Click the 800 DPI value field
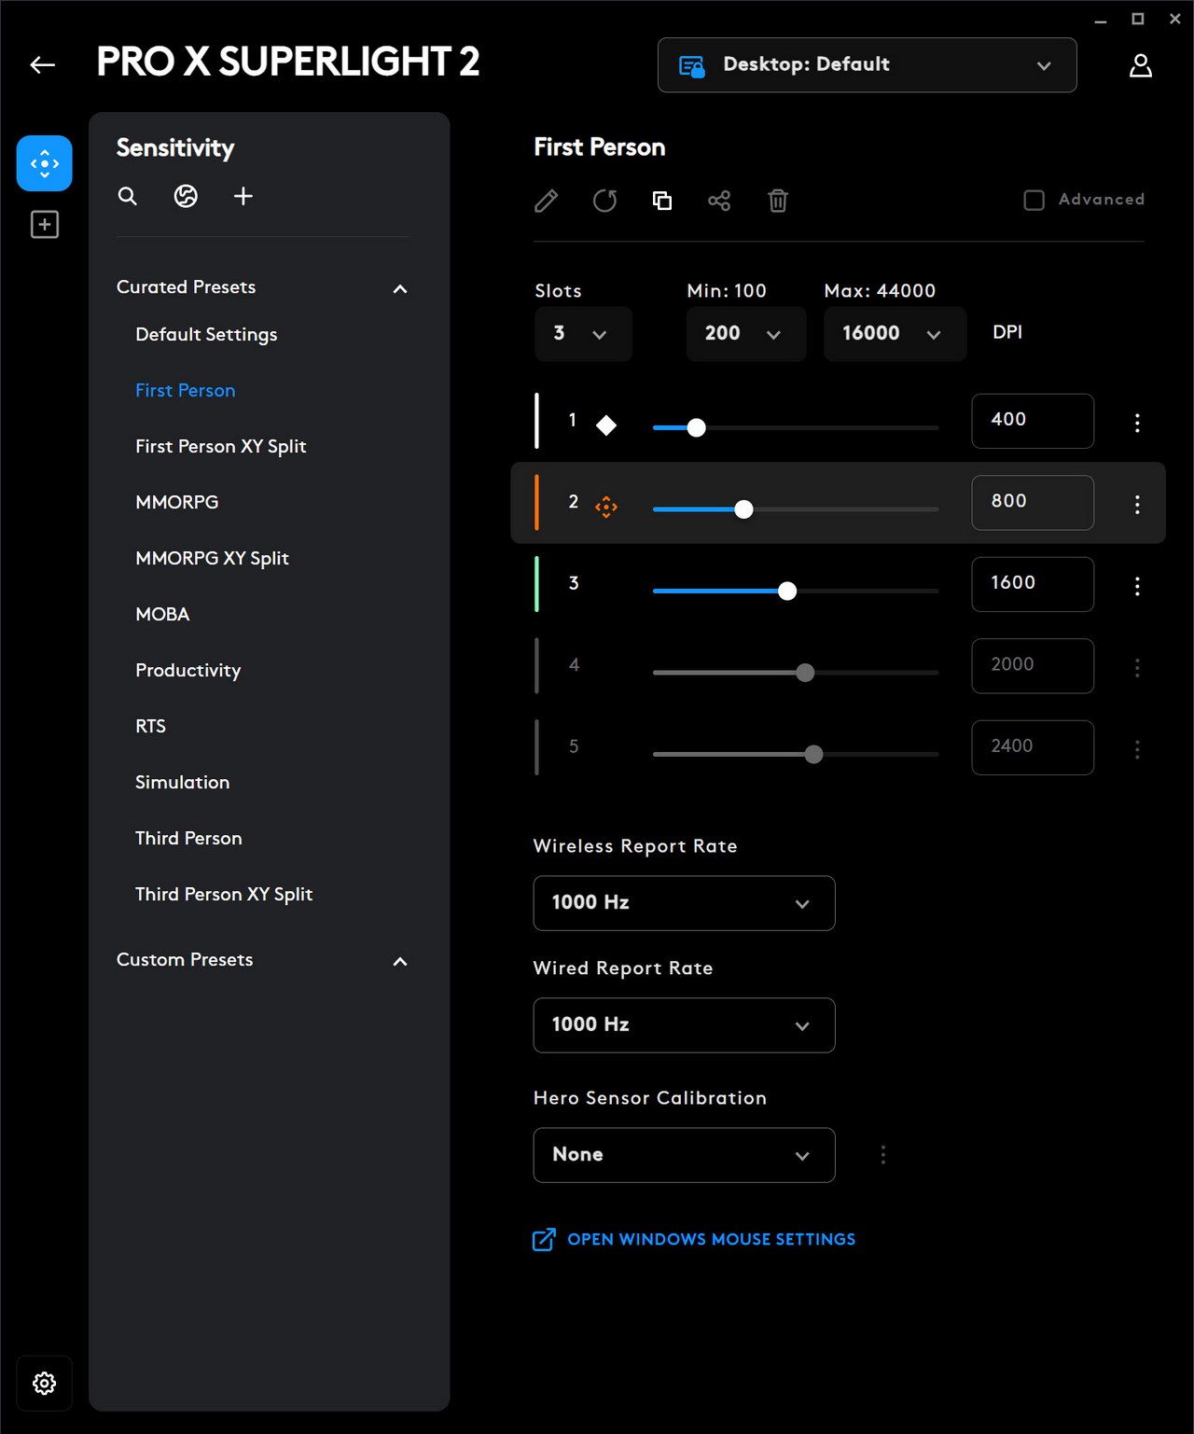The image size is (1194, 1434). click(x=1033, y=502)
